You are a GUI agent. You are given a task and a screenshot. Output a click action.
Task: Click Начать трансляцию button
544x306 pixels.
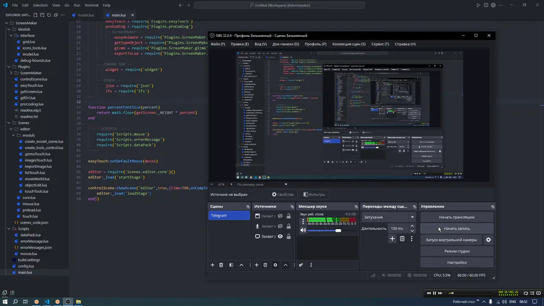456,217
